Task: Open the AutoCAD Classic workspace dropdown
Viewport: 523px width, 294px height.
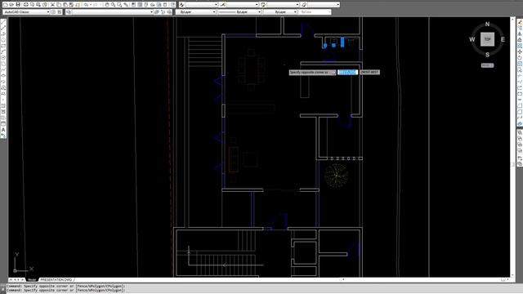Action: pos(26,12)
